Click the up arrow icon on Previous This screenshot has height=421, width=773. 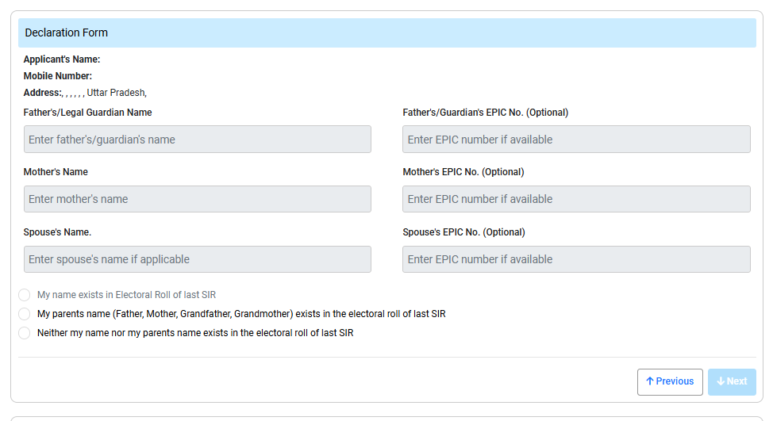(650, 381)
